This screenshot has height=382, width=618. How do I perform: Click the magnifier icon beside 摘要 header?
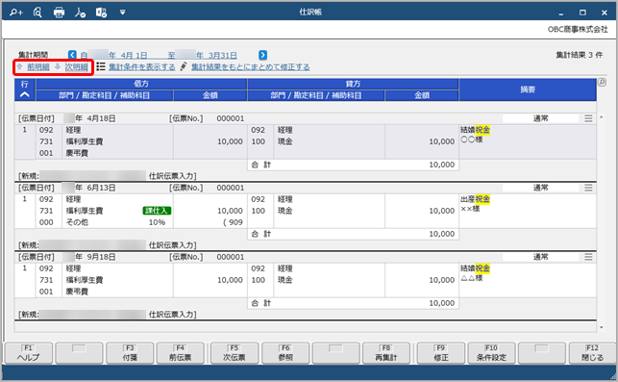click(602, 82)
